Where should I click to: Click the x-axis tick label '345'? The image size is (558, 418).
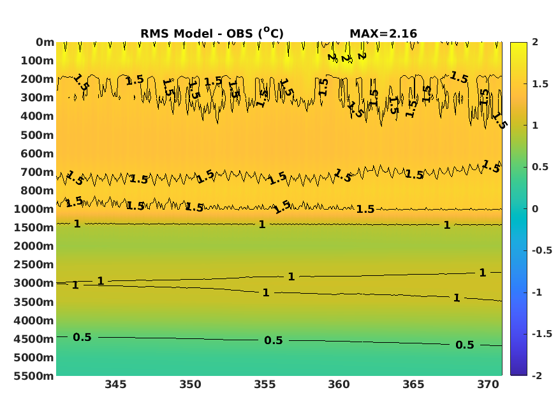(115, 385)
